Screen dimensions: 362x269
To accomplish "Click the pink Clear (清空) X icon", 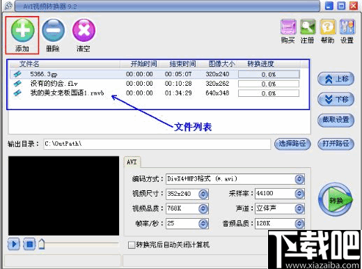I will pyautogui.click(x=84, y=30).
